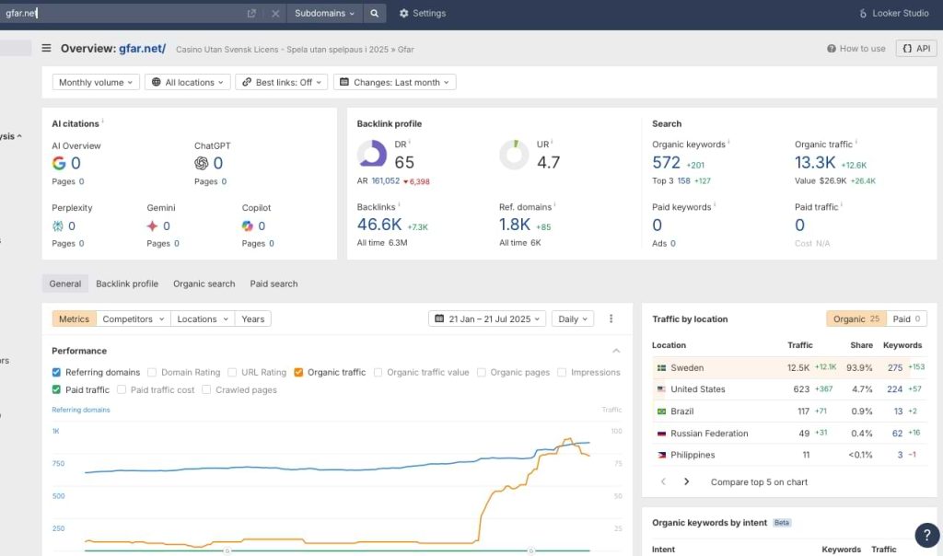This screenshot has height=556, width=943.
Task: Click the open-in-new-tab icon in URL bar
Action: [251, 14]
